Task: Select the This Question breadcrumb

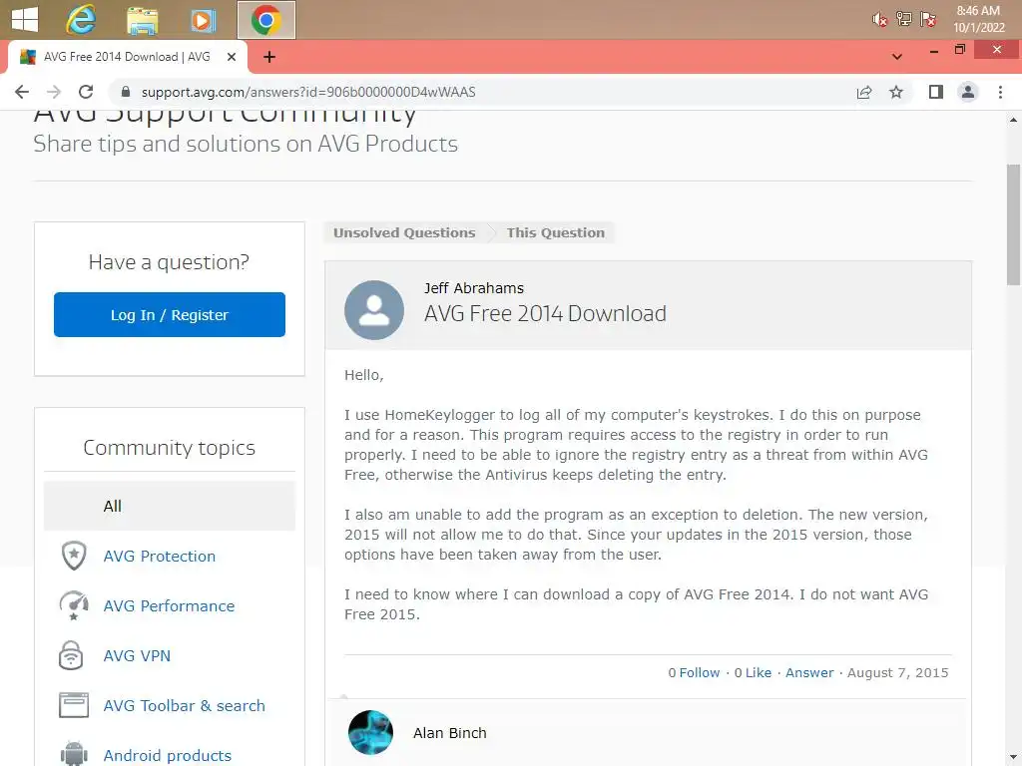Action: [555, 232]
